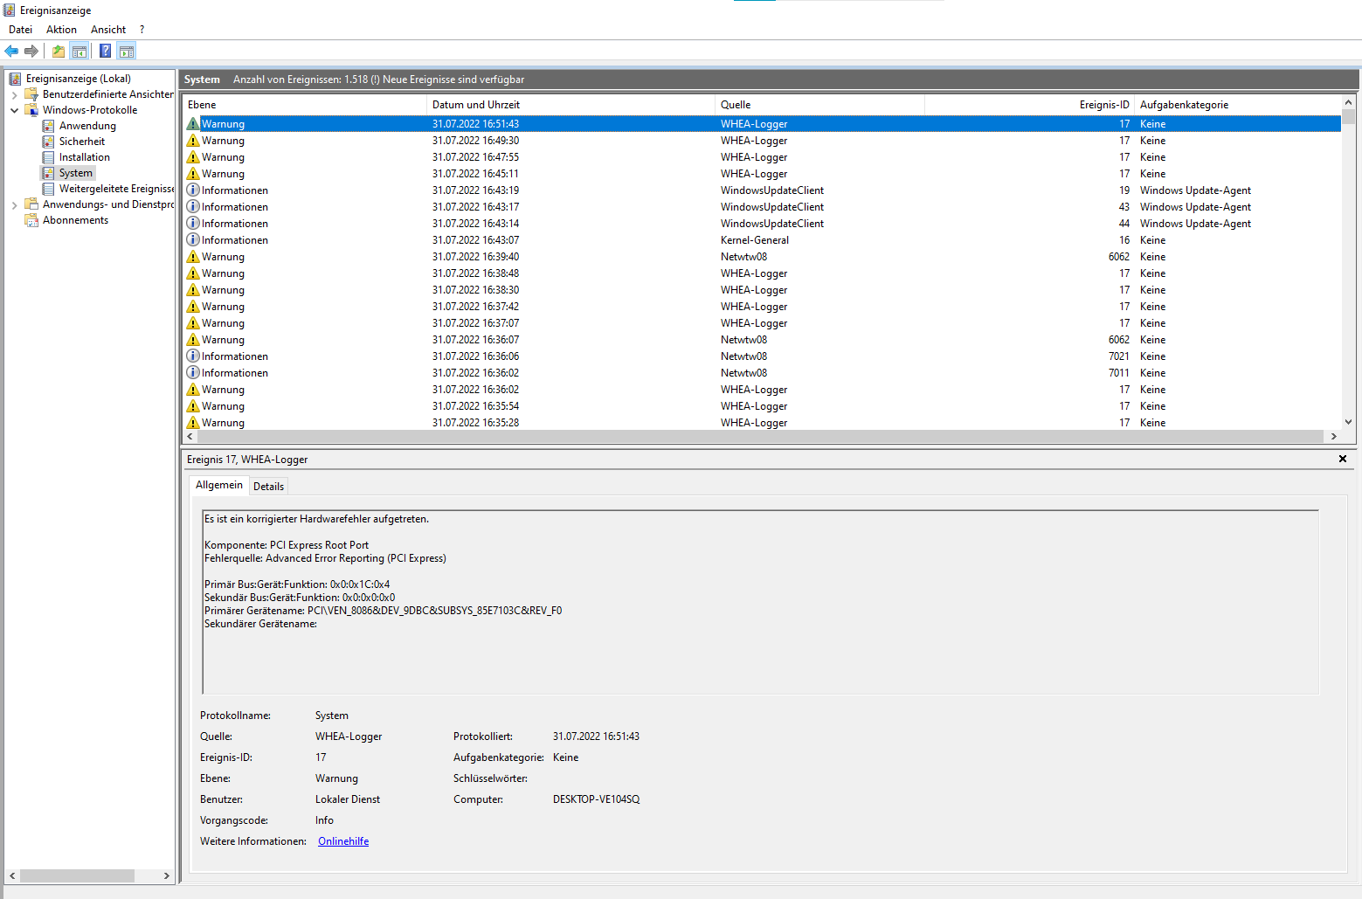The image size is (1362, 899).
Task: Click the Abonnements folder icon
Action: click(x=31, y=220)
